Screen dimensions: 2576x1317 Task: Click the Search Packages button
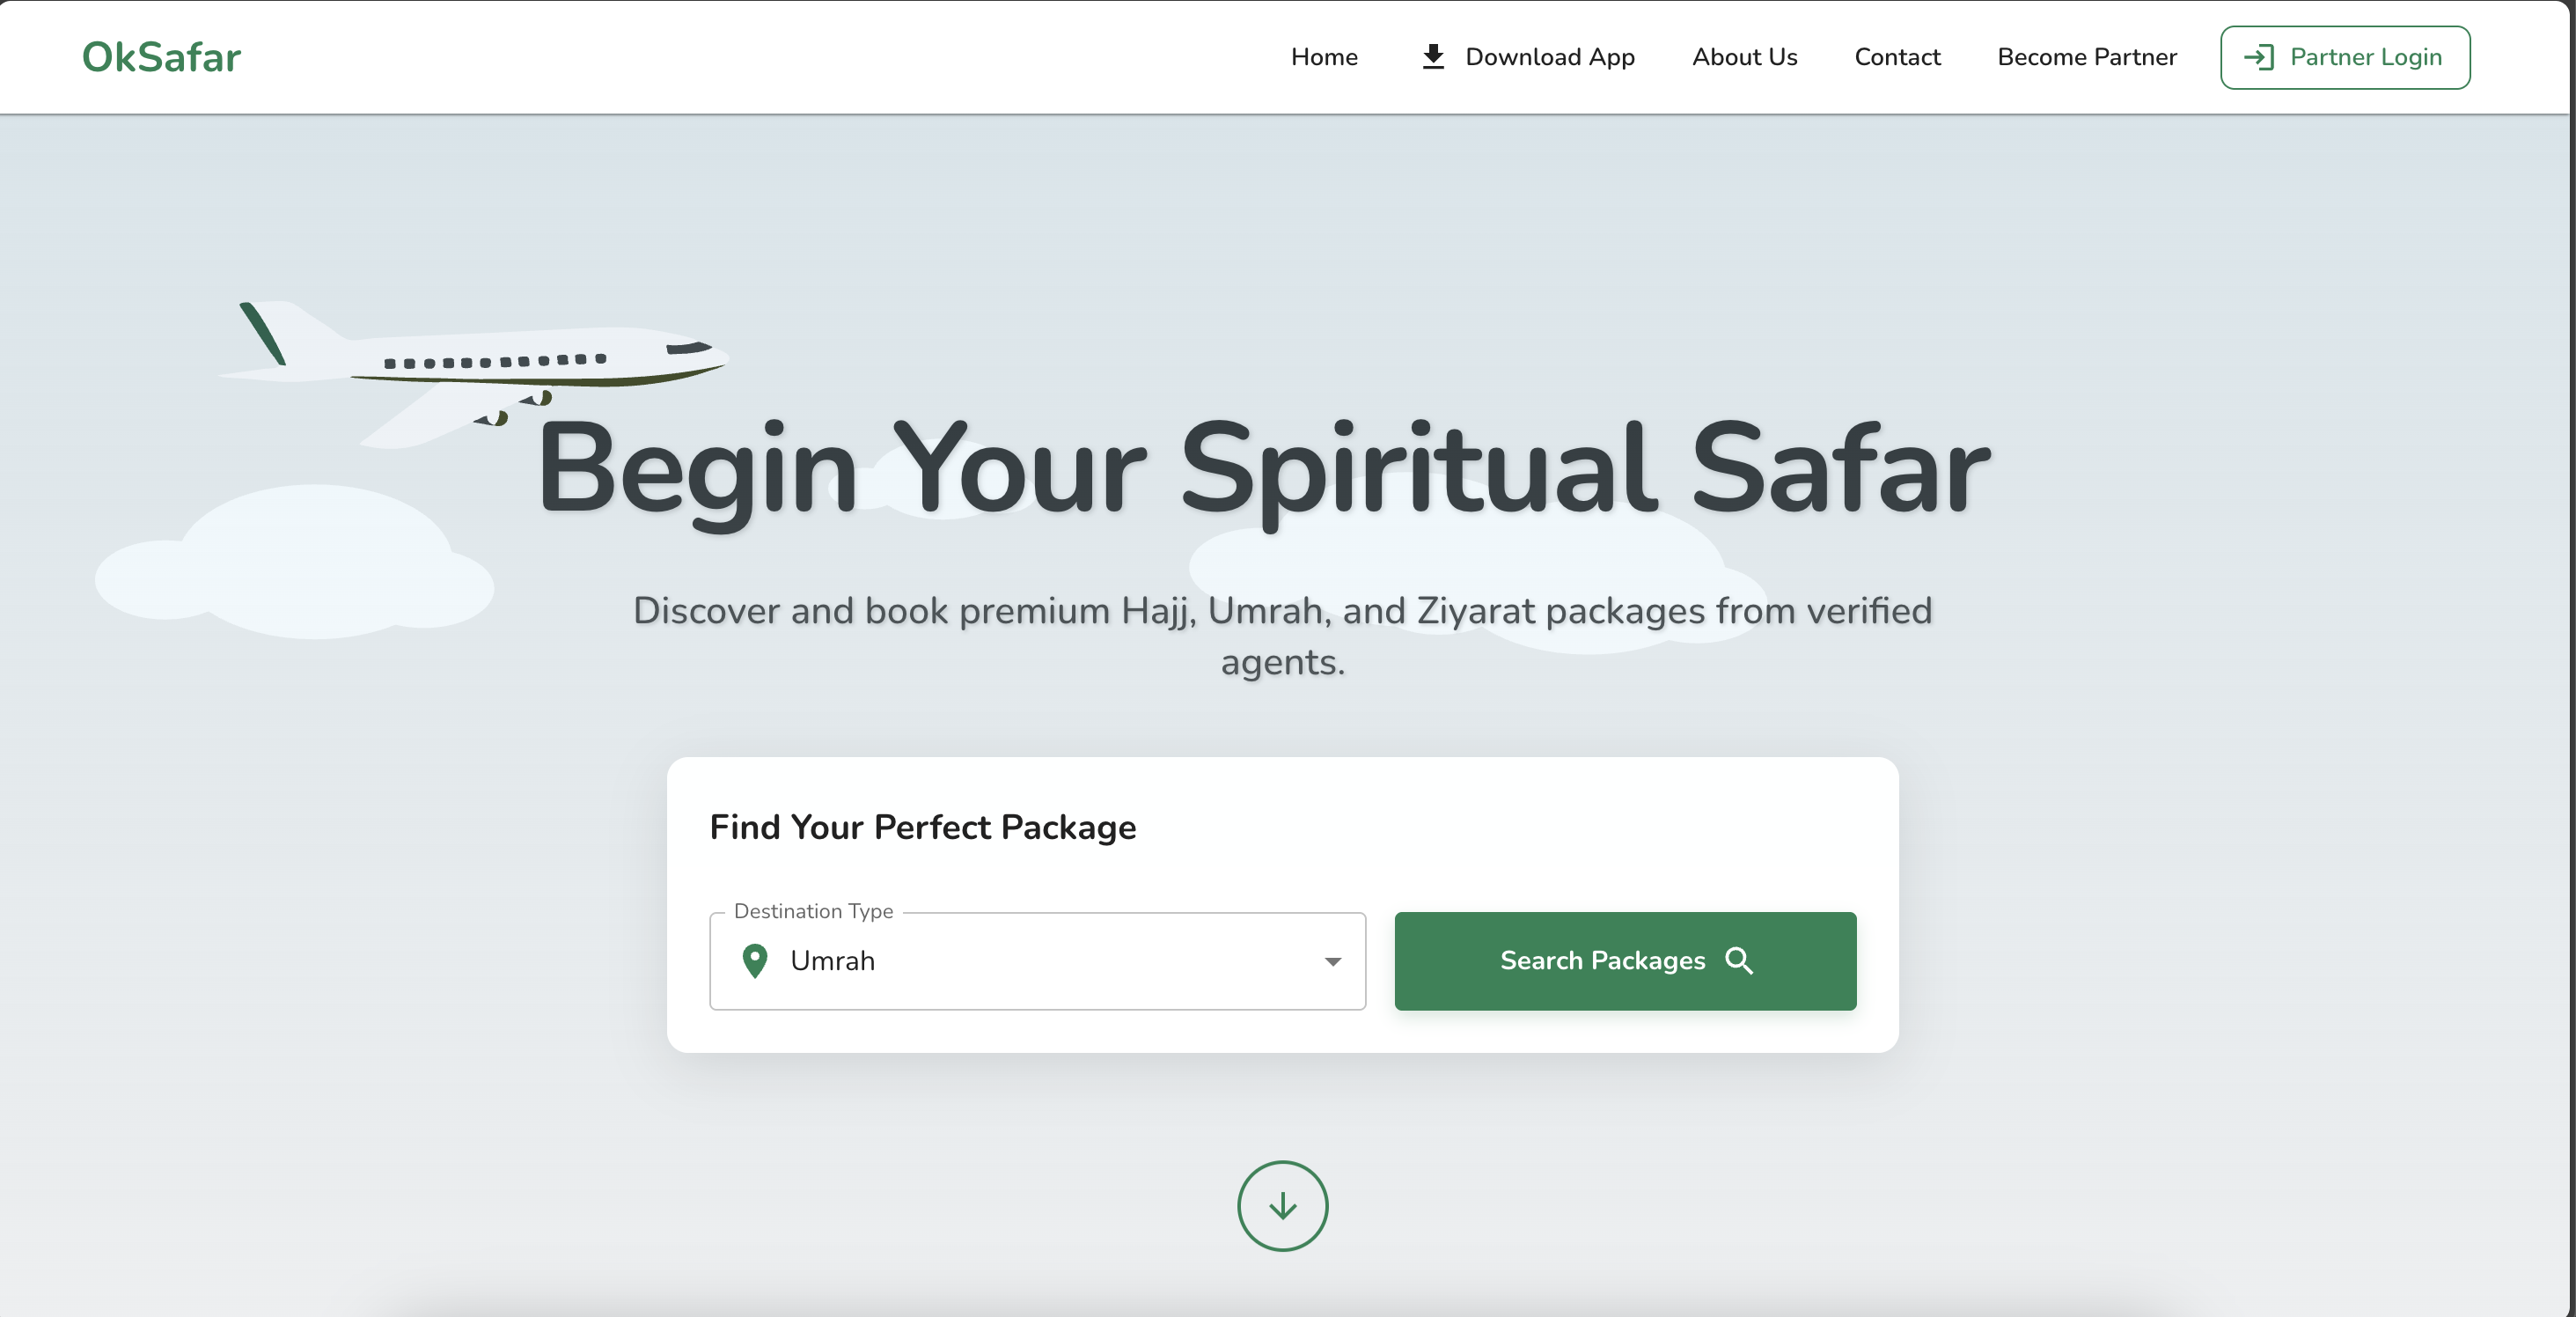[1624, 961]
